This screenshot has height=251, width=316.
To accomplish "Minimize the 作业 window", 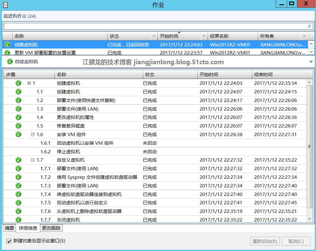I will coord(282,4).
